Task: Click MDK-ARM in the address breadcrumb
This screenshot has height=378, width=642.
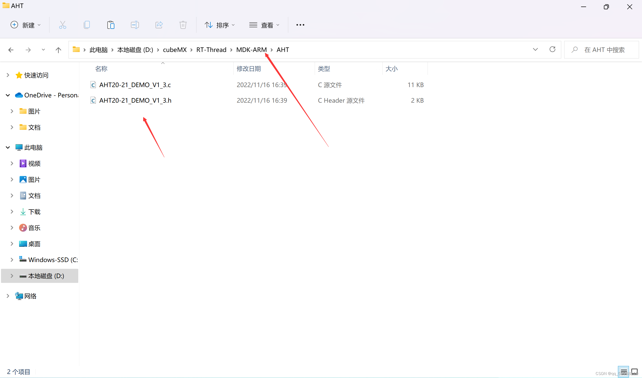Action: (x=252, y=50)
